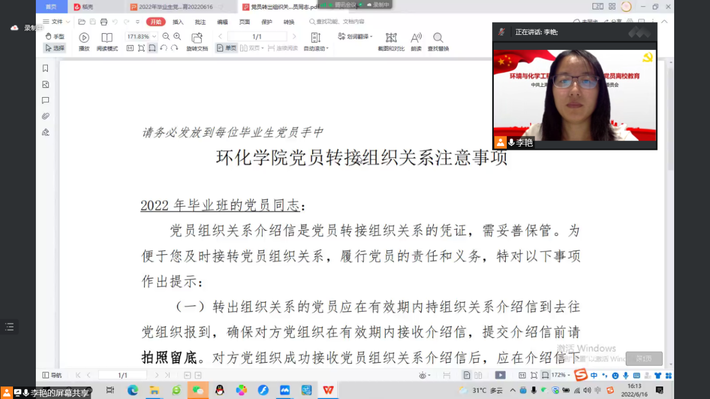Screen dimensions: 710x399
Task: Switch to the Annotate (批注) tab
Action: 200,22
